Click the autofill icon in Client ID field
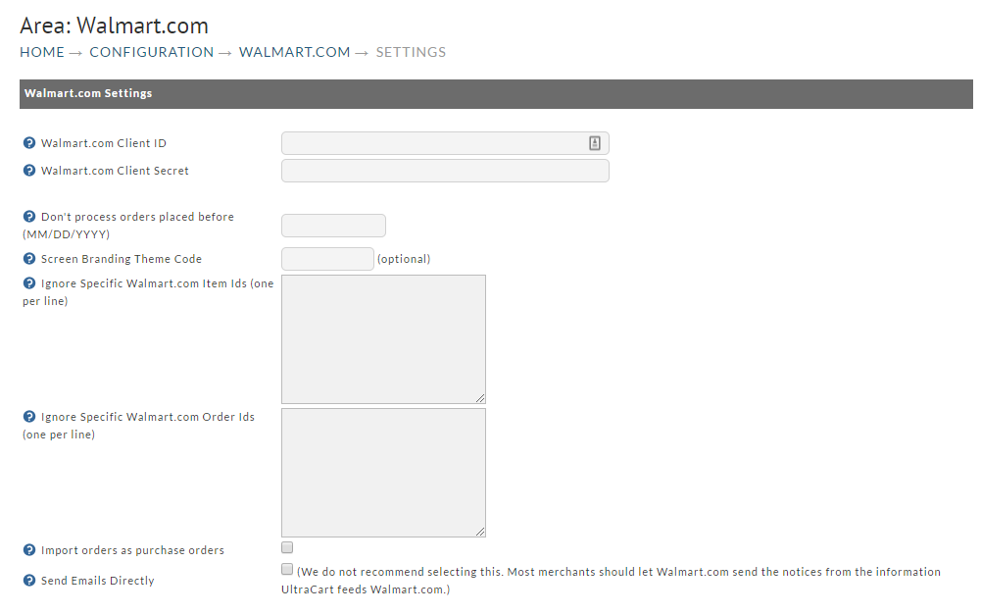Screen dimensions: 981x614 point(594,143)
